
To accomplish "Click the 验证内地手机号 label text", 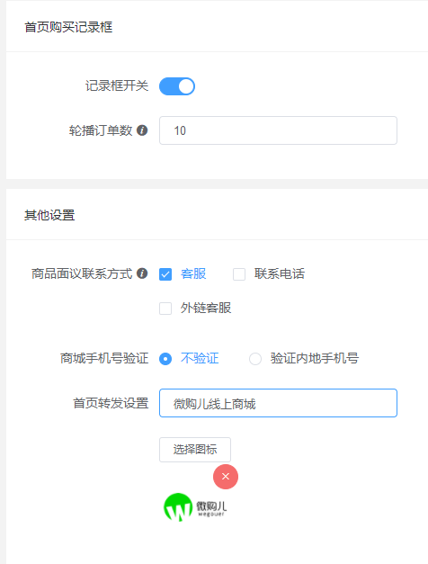I will (315, 359).
